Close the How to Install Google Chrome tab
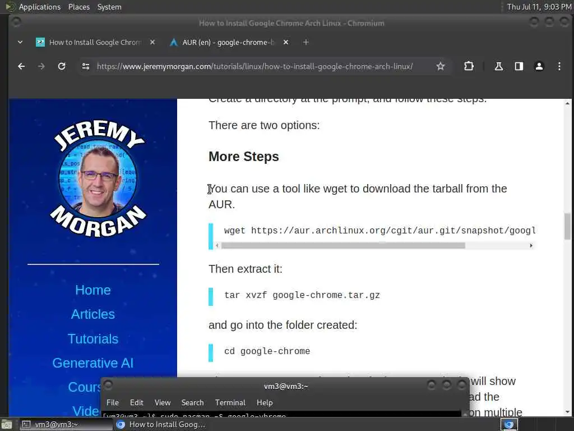574x431 pixels. point(152,43)
